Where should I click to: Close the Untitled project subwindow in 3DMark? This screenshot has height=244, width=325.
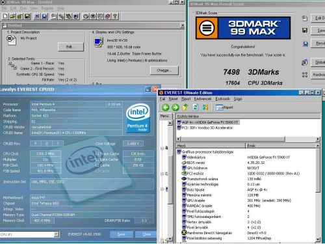click(x=183, y=25)
